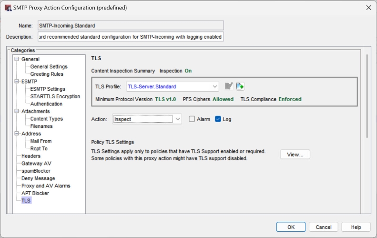Open STARTTLS Encryption category
This screenshot has height=238, width=377.
(55, 96)
